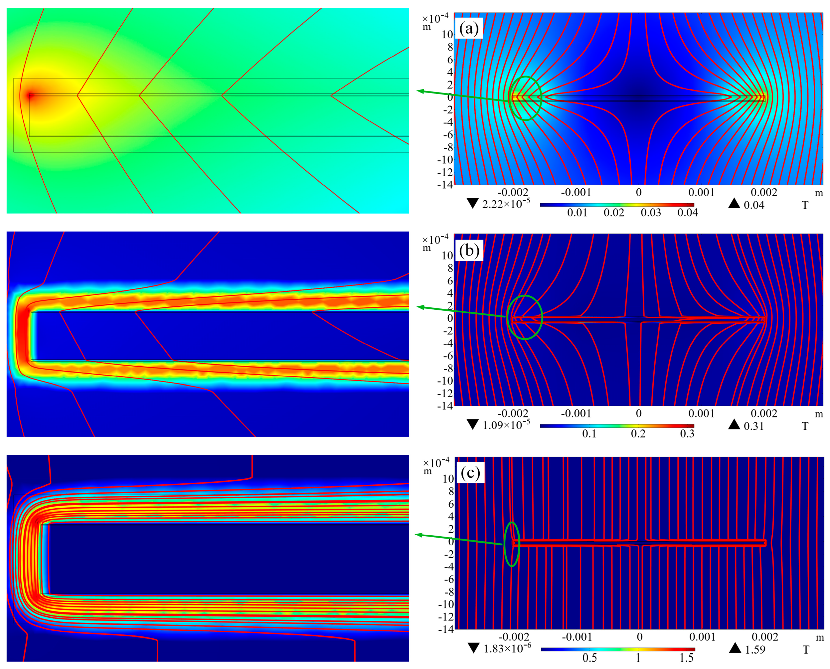The image size is (830, 669).
Task: Click the colorbar ranging 0.5 to 1.5
Action: (617, 649)
